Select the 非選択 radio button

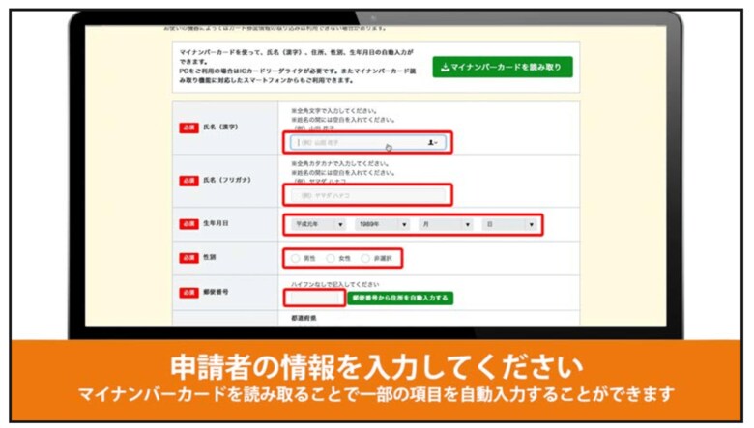[365, 258]
